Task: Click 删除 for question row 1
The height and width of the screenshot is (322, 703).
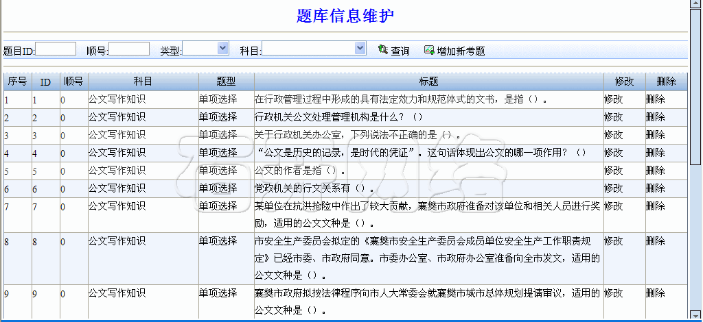Action: [655, 99]
